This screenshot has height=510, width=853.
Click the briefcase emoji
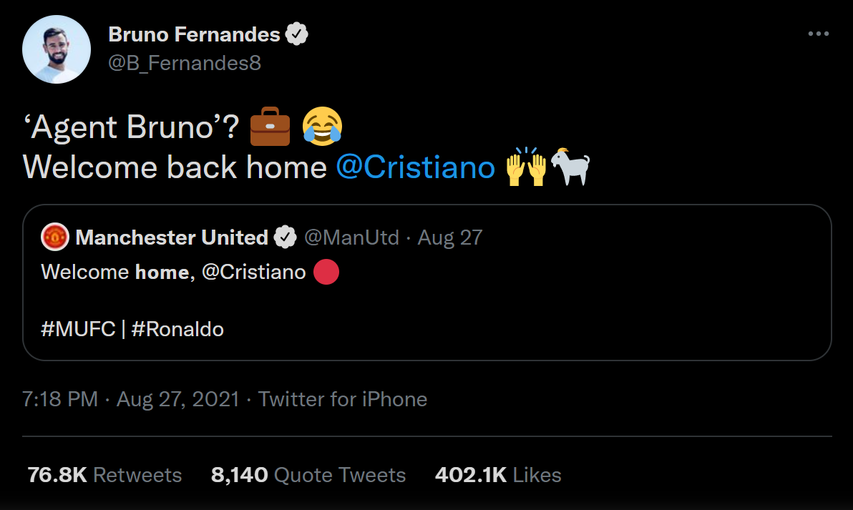pyautogui.click(x=270, y=127)
